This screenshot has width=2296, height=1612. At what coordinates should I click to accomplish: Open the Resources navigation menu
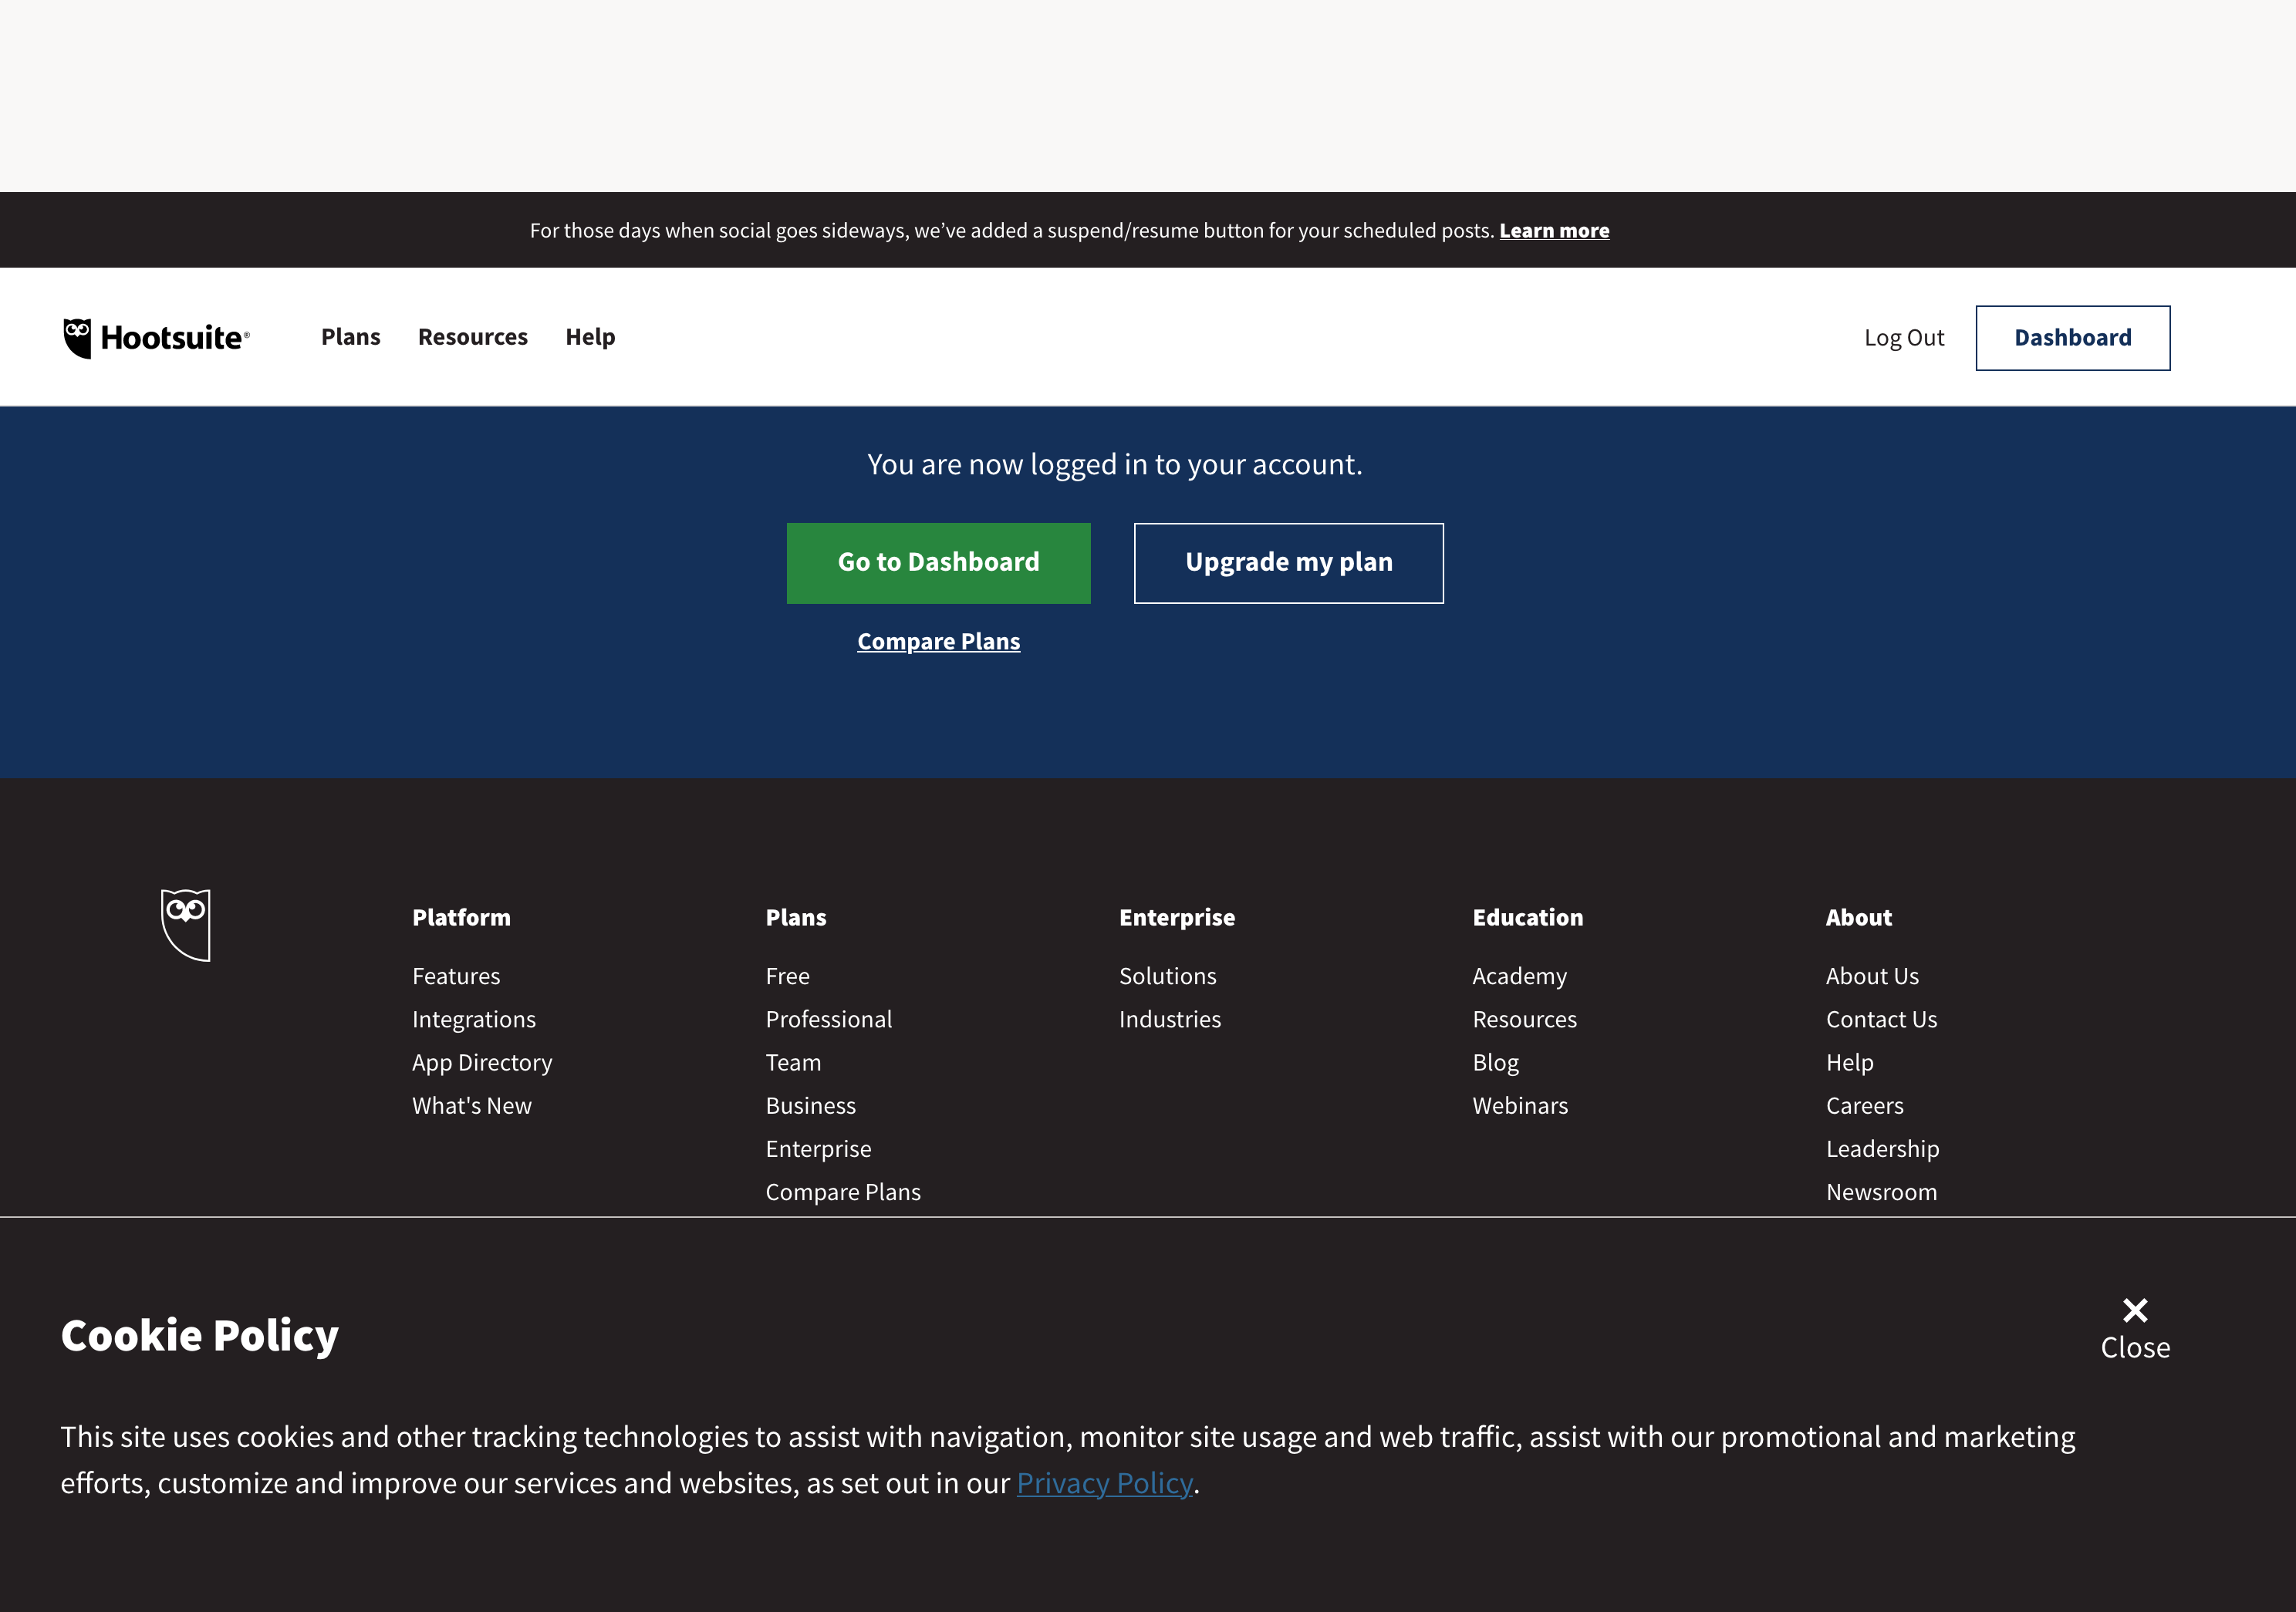coord(472,337)
